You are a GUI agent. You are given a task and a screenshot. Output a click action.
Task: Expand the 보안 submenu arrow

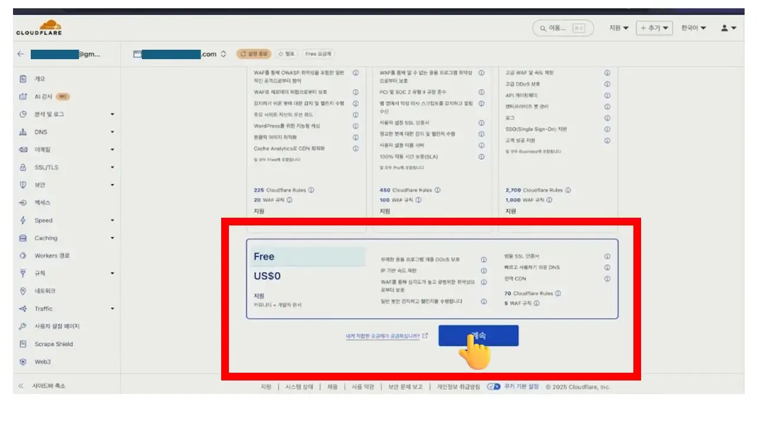112,185
